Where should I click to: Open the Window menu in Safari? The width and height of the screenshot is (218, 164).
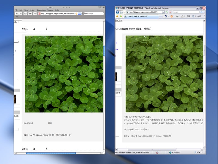pyautogui.click(x=50, y=10)
